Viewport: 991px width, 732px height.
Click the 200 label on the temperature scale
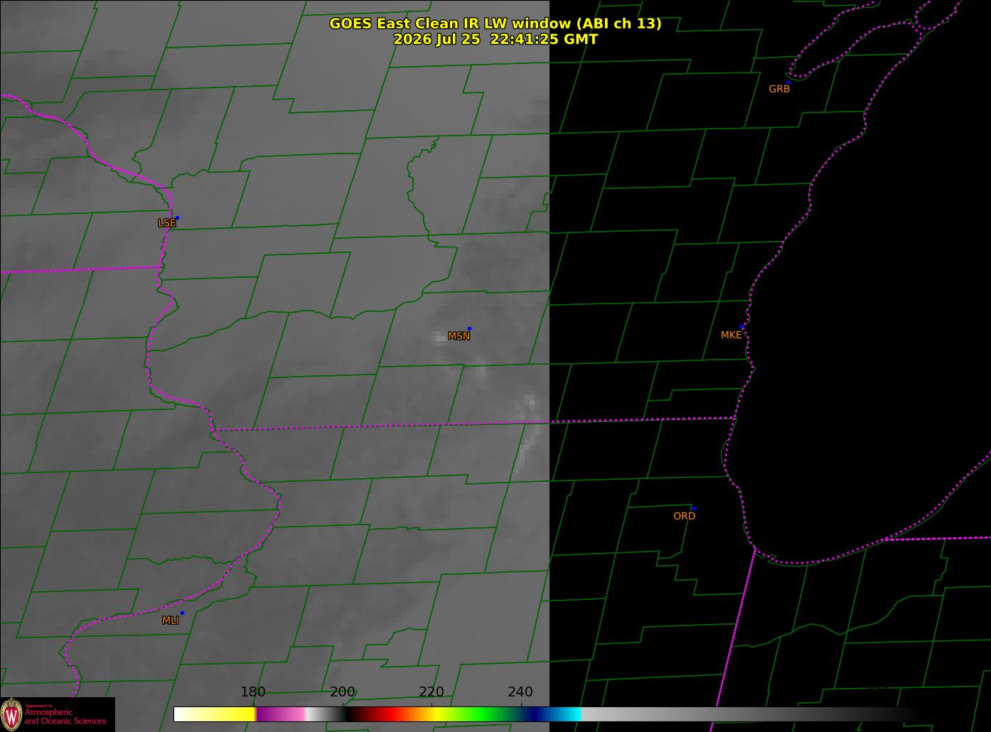coord(343,691)
